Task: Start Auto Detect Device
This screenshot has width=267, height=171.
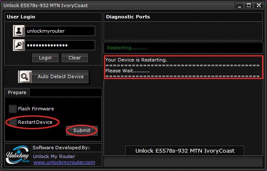Action: click(x=53, y=77)
